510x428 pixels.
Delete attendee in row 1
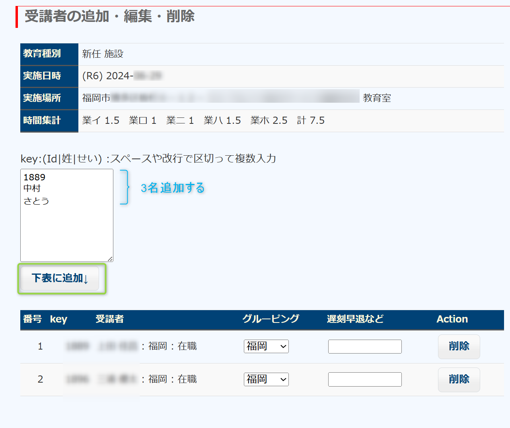(x=459, y=346)
